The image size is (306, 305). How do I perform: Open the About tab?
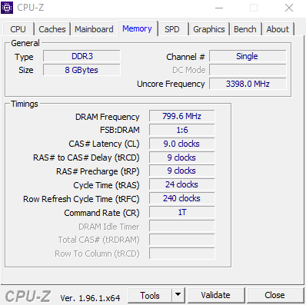pyautogui.click(x=278, y=29)
